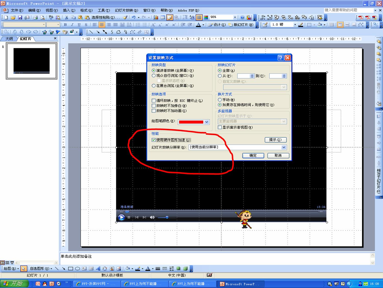Open the font color arrow dropdown
This screenshot has height=288, width=383.
(203, 25)
